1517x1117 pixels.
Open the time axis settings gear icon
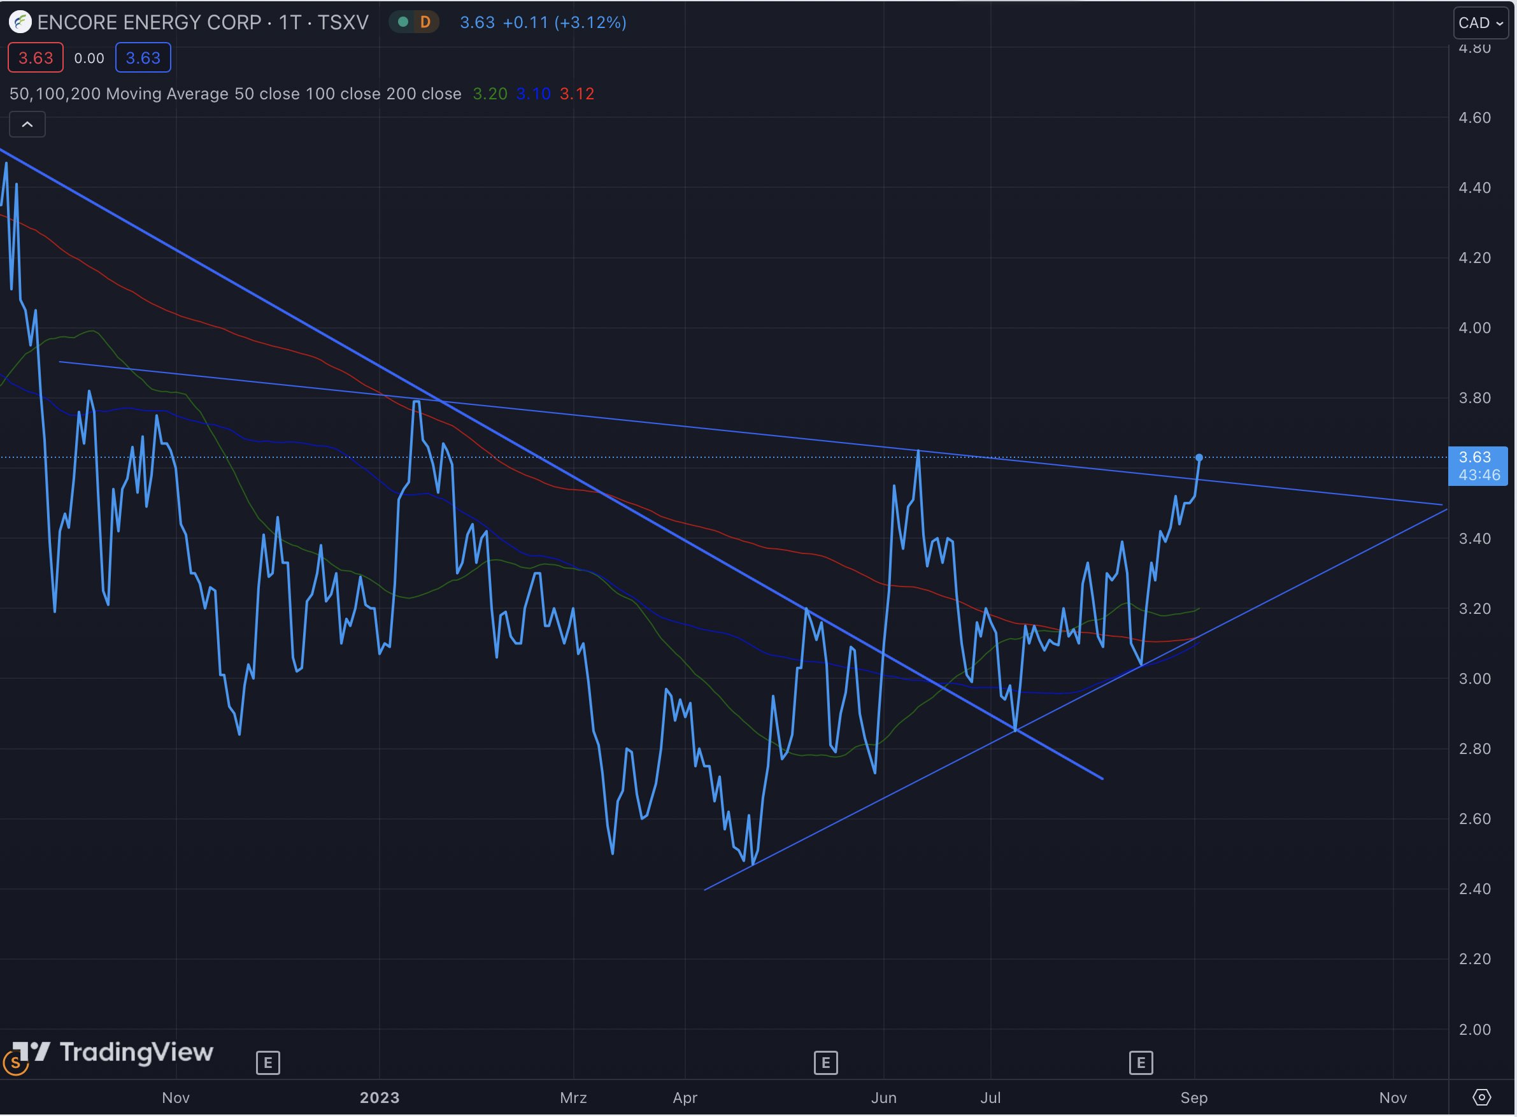click(x=1482, y=1097)
